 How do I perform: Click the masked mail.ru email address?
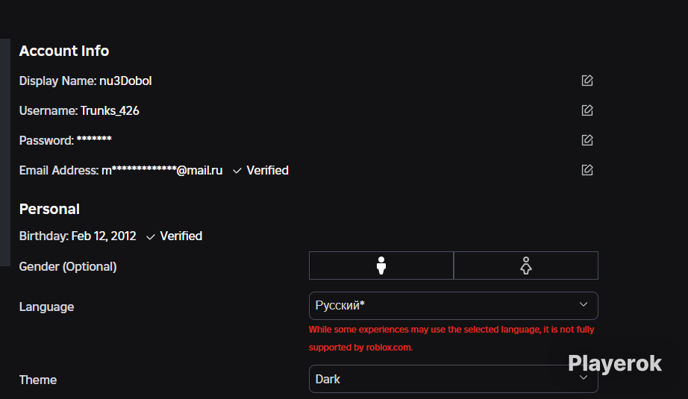tap(162, 171)
